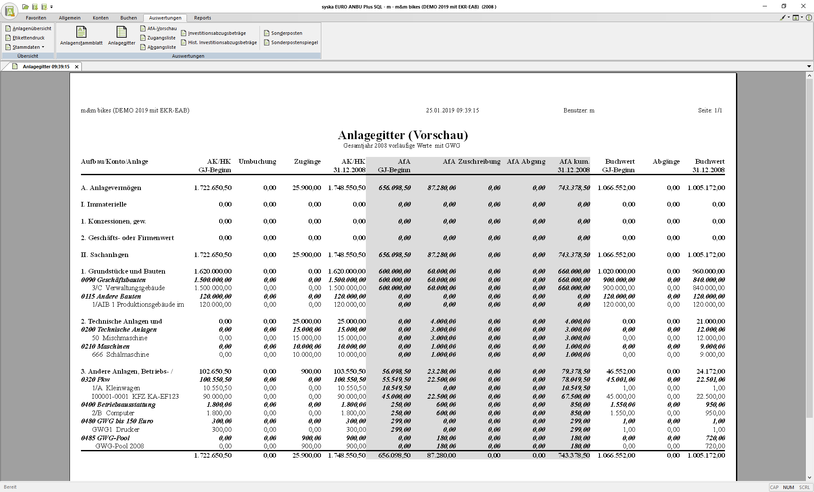Viewport: 814px width, 492px height.
Task: Click the 'AfA kum.' column header
Action: pyautogui.click(x=574, y=162)
